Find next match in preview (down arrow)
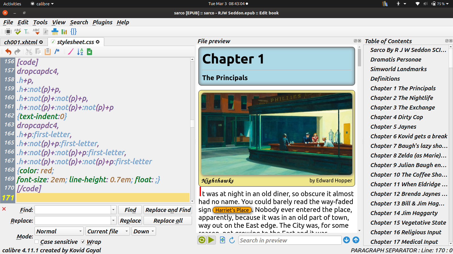Viewport: 453px width, 254px height. click(347, 240)
